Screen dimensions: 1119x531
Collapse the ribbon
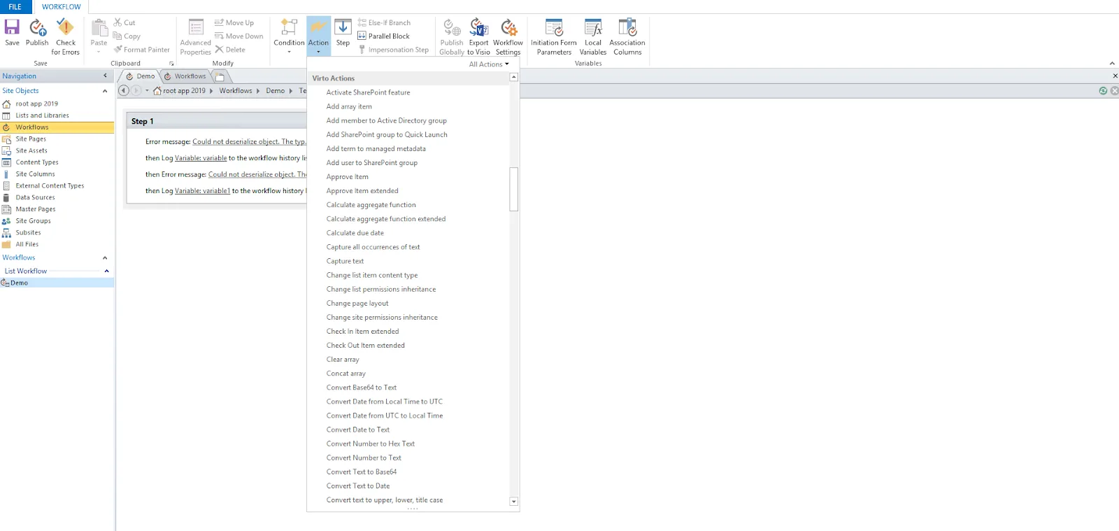tap(1112, 64)
